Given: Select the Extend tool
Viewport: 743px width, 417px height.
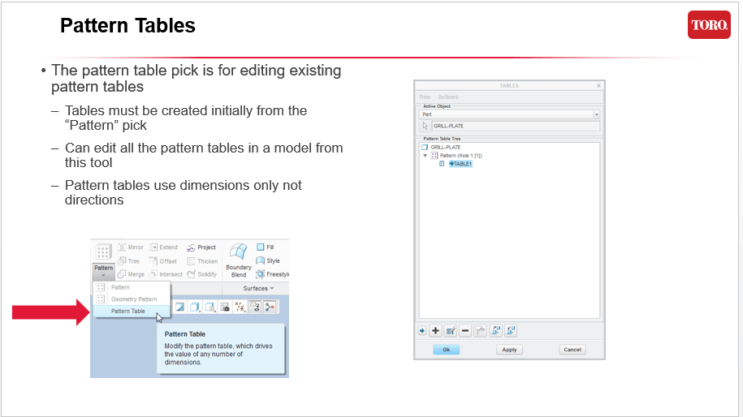Looking at the screenshot, I should 163,247.
